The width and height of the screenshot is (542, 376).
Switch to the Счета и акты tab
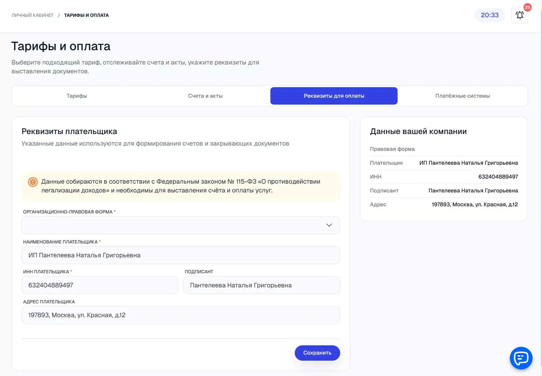[x=205, y=96]
